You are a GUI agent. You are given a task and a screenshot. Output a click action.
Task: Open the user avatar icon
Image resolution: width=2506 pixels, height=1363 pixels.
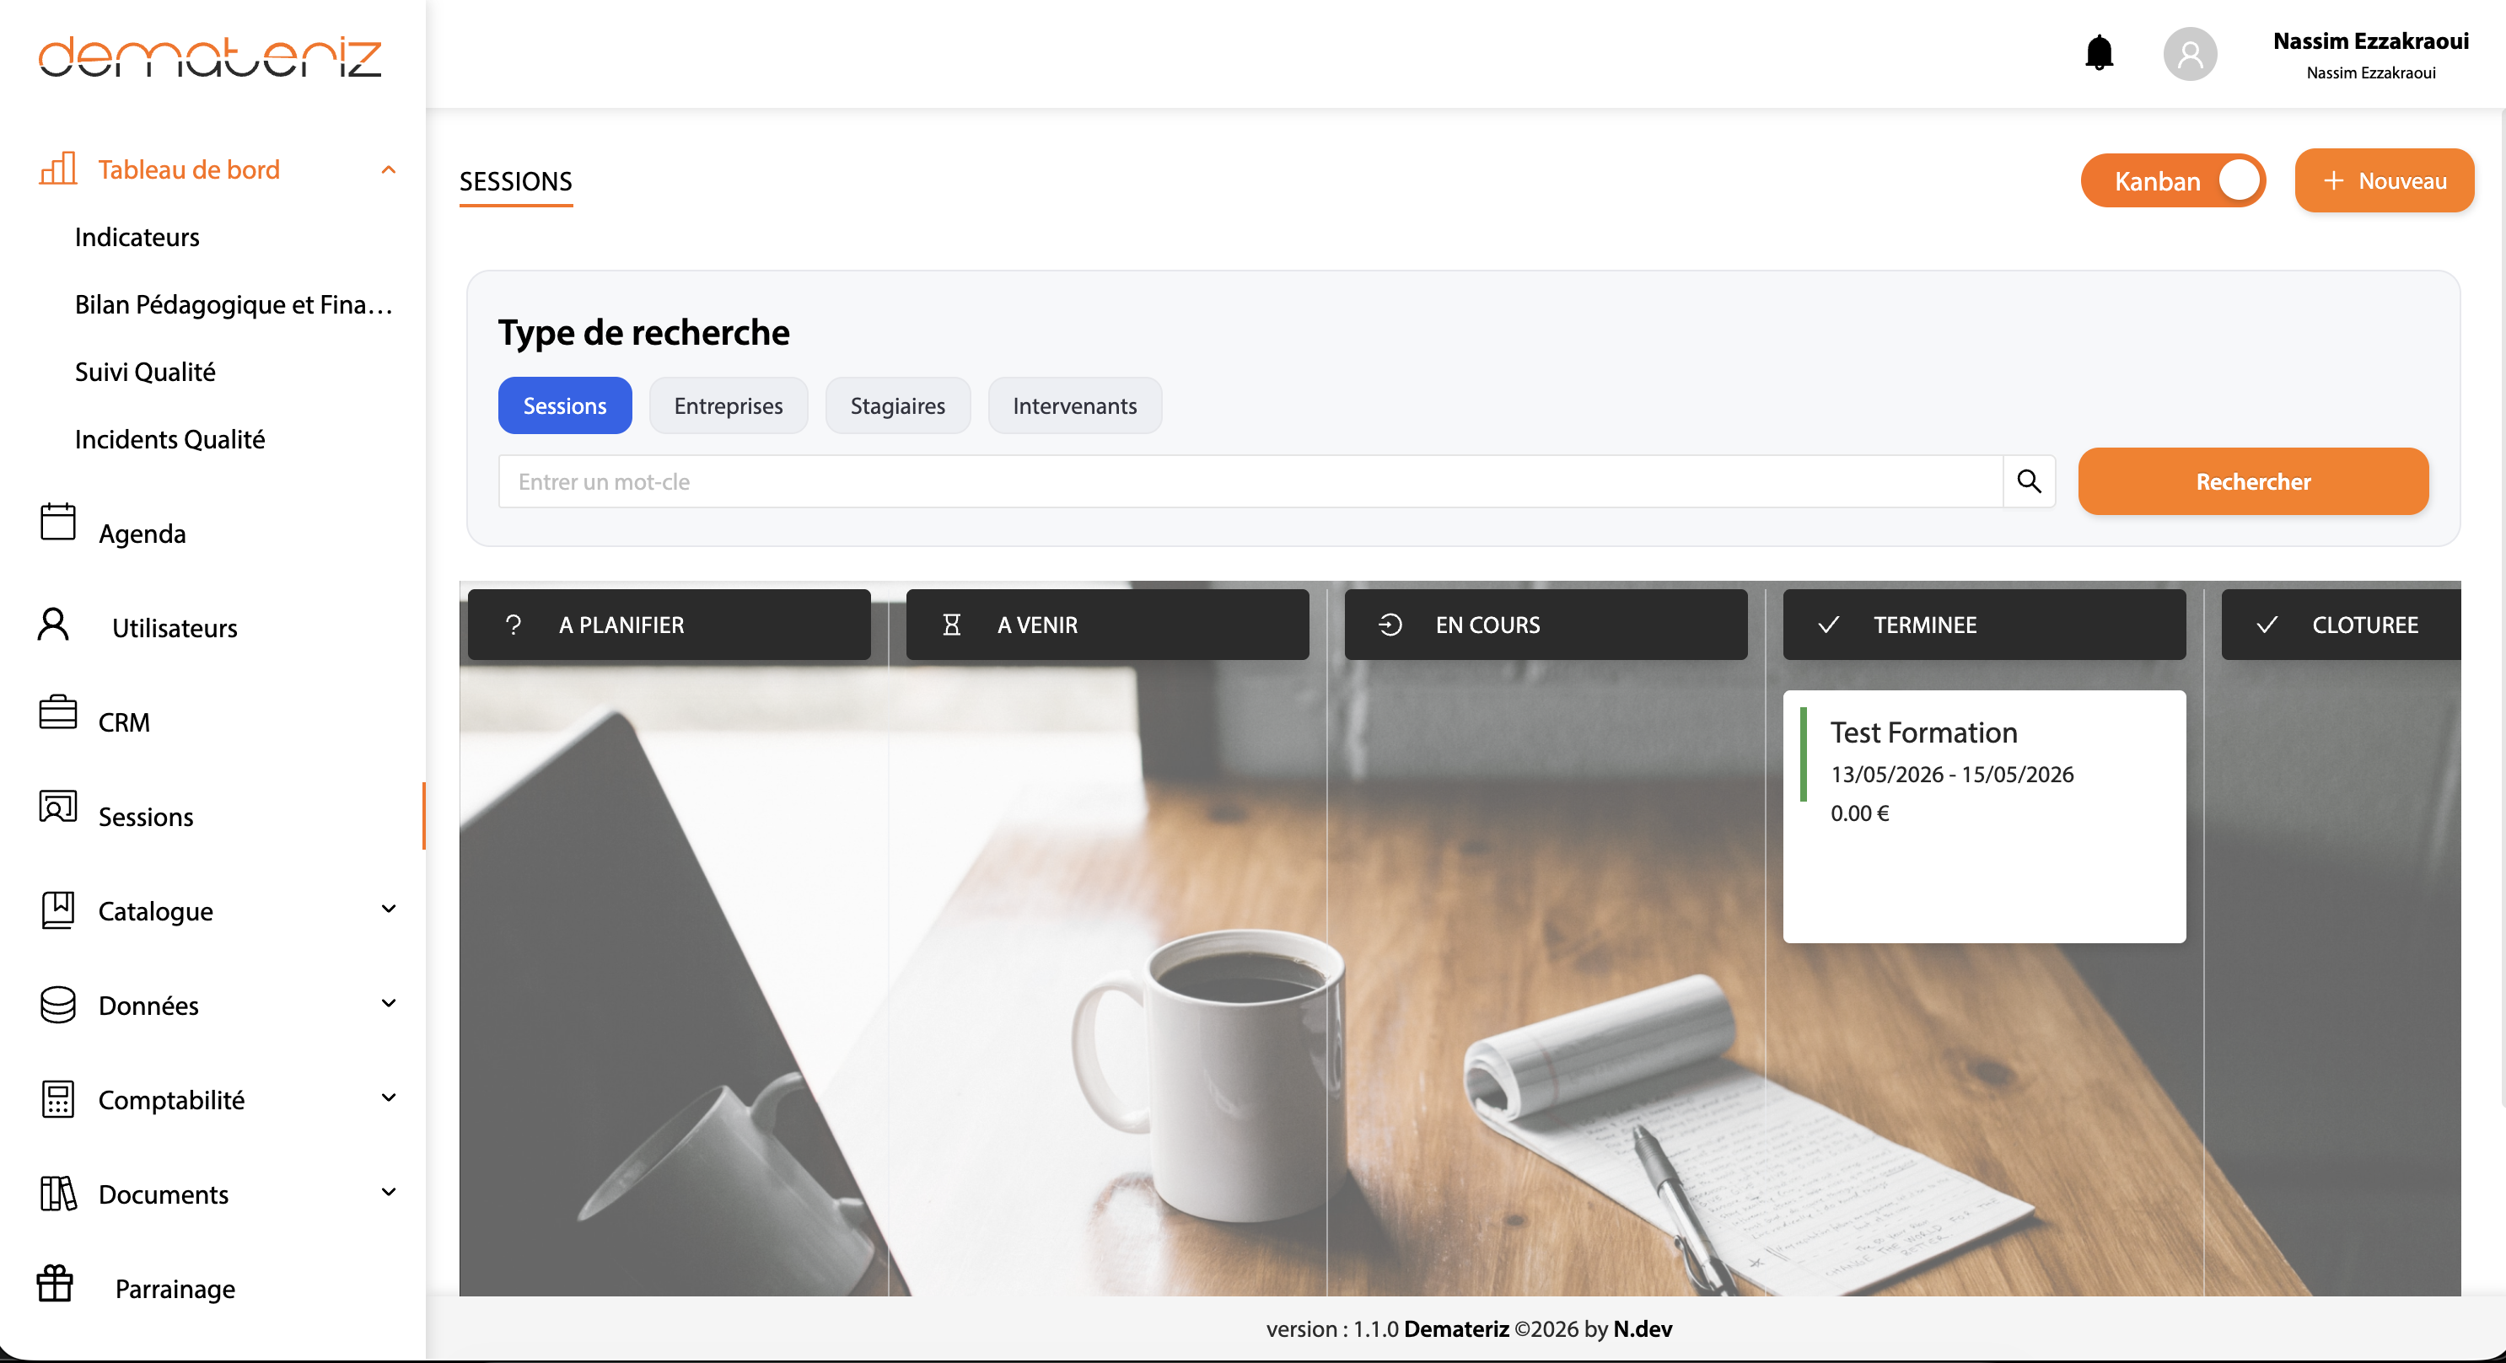[2190, 53]
